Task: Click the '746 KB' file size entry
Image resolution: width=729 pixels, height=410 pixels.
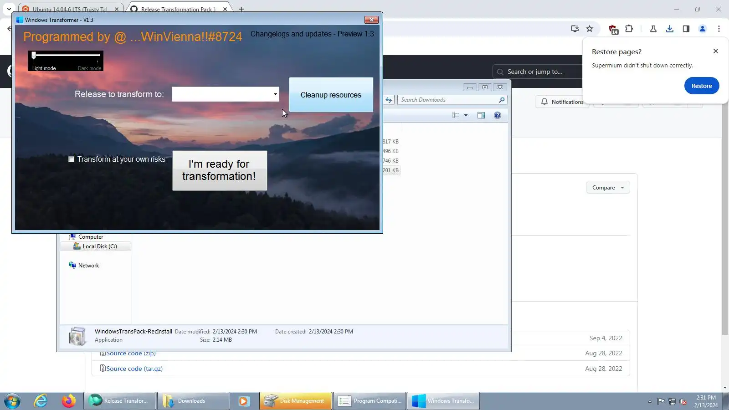Action: [x=390, y=161]
